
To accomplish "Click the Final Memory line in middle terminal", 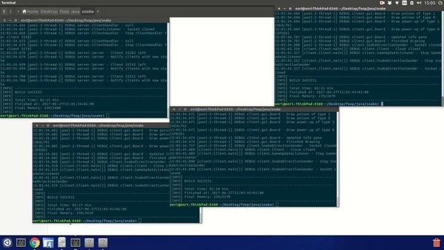I will pos(201,197).
